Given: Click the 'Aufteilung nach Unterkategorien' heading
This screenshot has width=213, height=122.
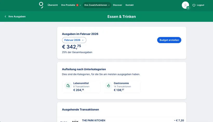Looking at the screenshot, I should pos(84,69).
